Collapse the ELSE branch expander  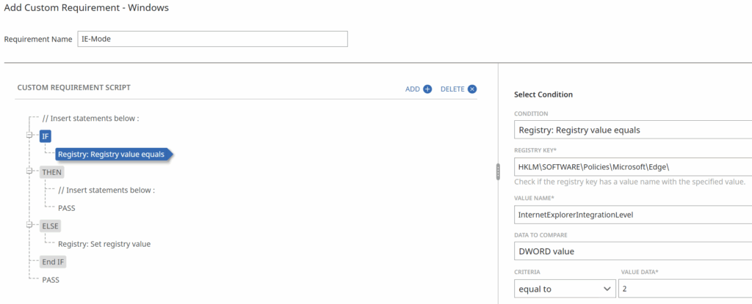(x=29, y=226)
